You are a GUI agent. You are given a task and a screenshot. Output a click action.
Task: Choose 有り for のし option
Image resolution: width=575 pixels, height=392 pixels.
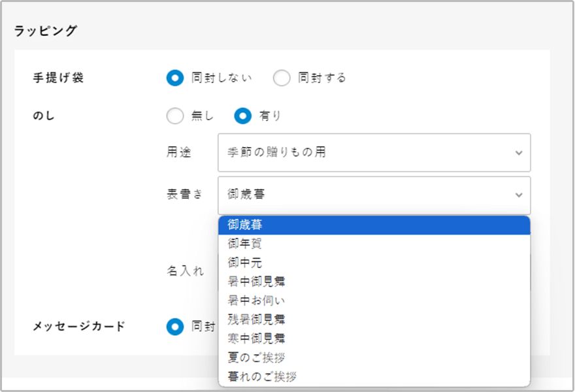coord(243,116)
